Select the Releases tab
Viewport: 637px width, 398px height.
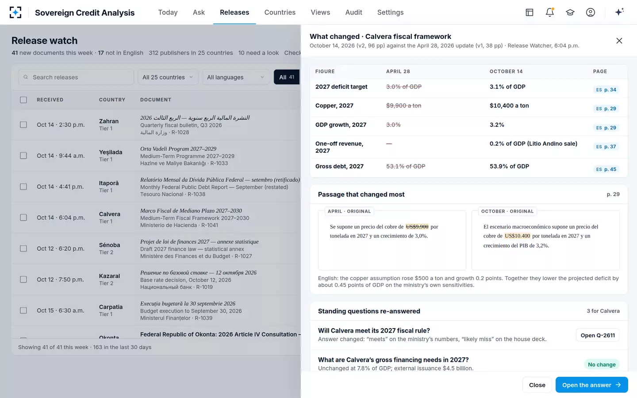click(234, 12)
